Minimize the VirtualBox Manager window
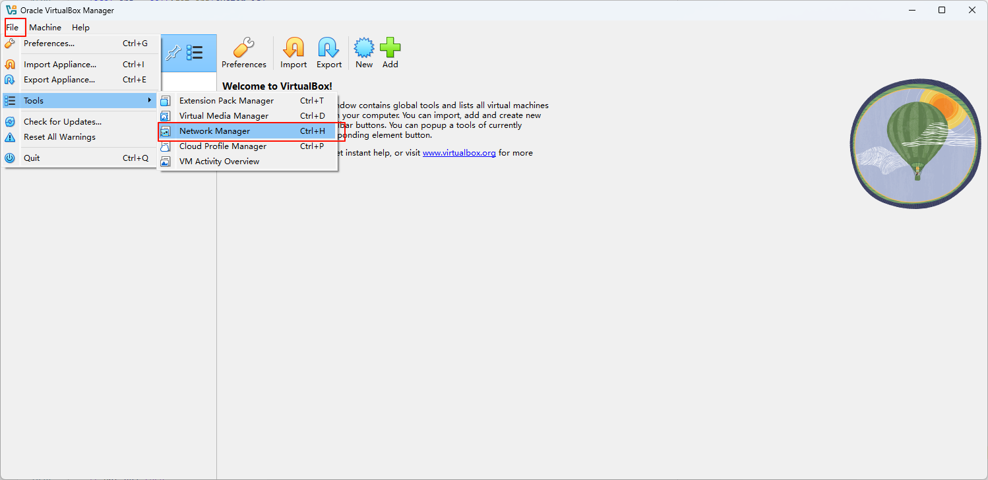Image resolution: width=988 pixels, height=480 pixels. 911,10
